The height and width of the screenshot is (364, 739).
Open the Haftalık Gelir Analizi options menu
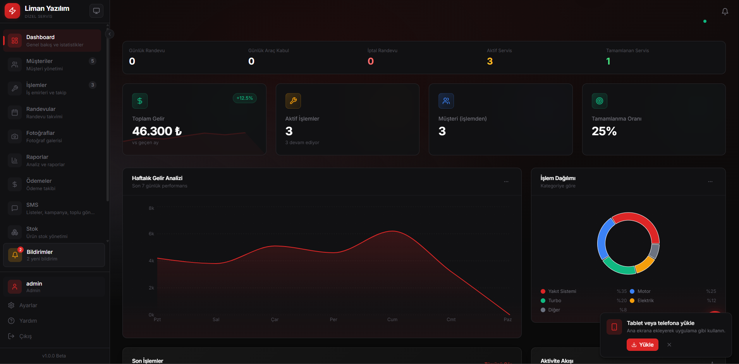point(506,182)
